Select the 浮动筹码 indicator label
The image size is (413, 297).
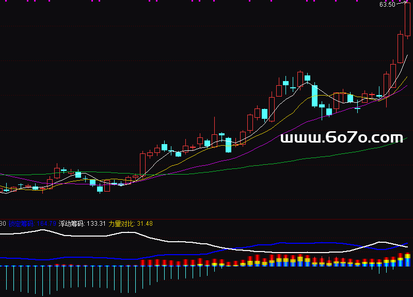click(72, 224)
